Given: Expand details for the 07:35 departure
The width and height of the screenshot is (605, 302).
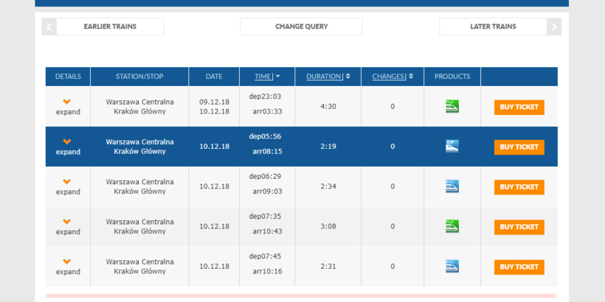Looking at the screenshot, I should pos(67,227).
